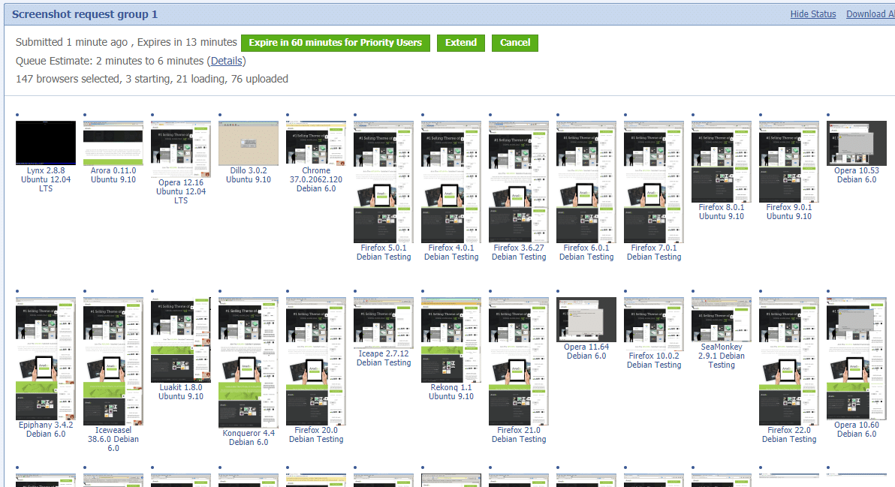Click the Firefox 6.0.1 Debian Testing label
Viewport: 895px width, 487px height.
point(586,253)
